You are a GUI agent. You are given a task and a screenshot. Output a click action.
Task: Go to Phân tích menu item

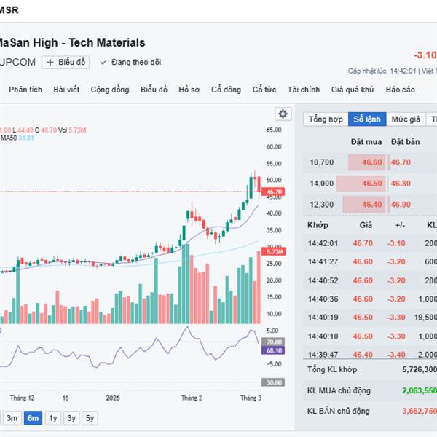tap(25, 90)
